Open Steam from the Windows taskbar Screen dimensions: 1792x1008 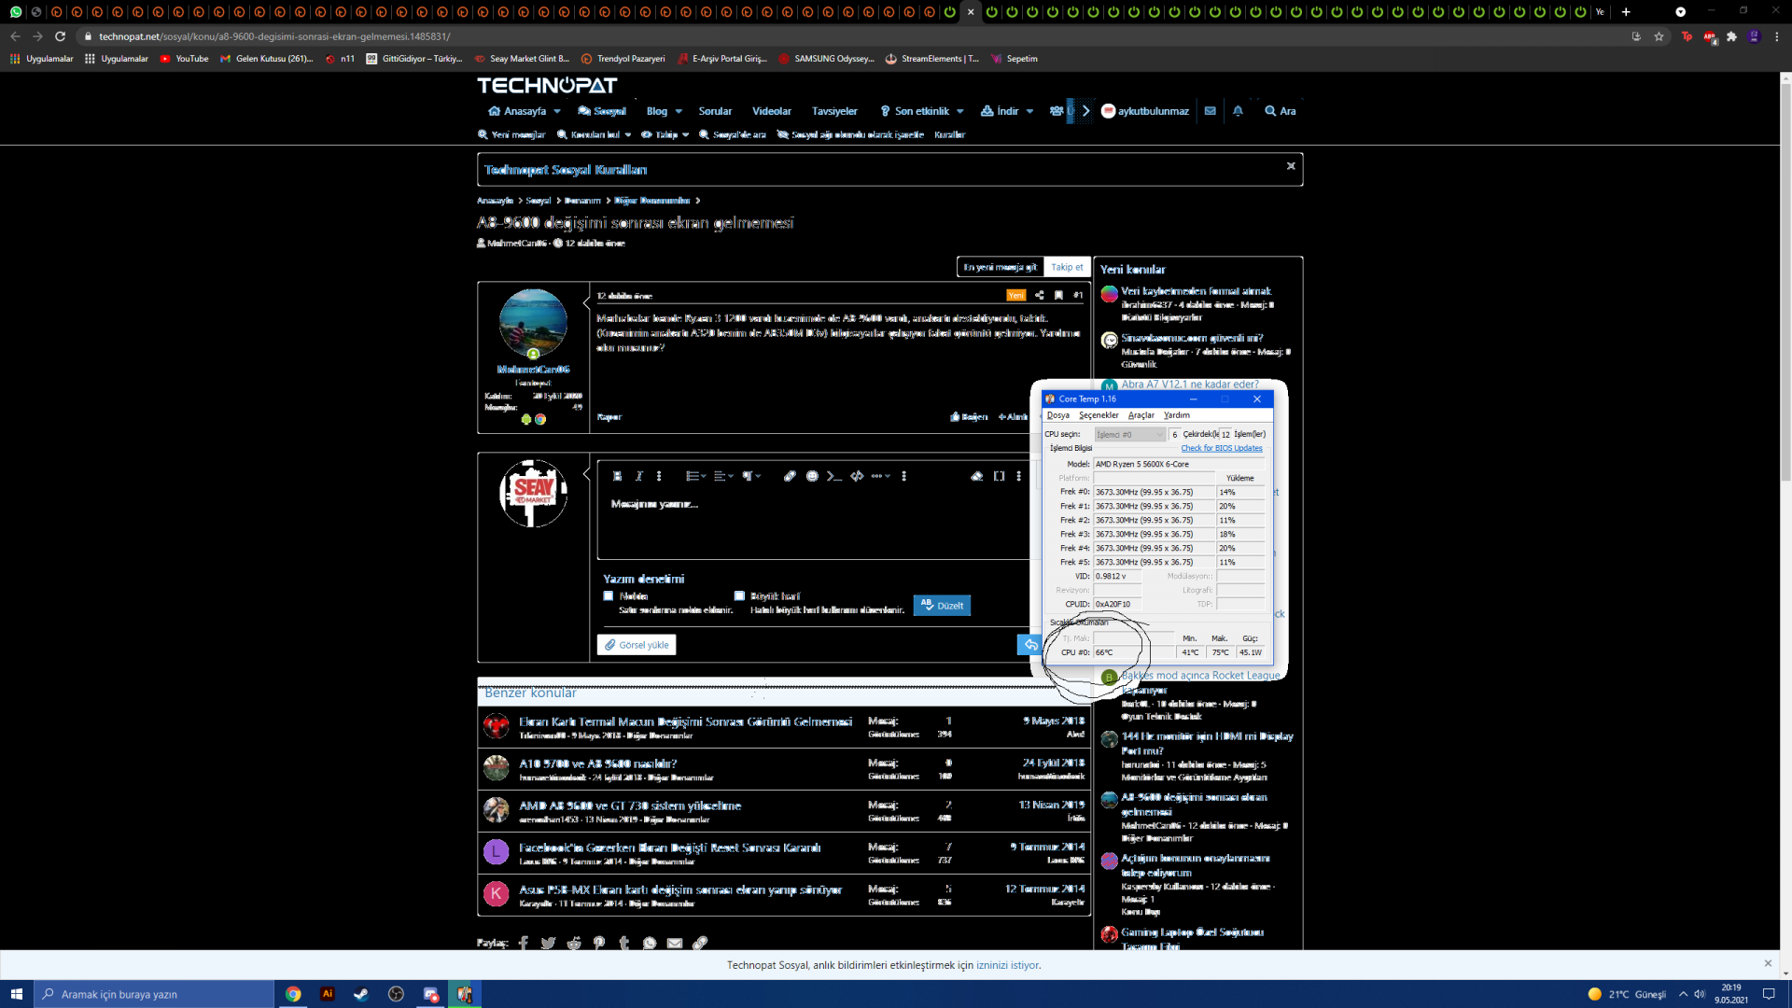click(x=360, y=994)
